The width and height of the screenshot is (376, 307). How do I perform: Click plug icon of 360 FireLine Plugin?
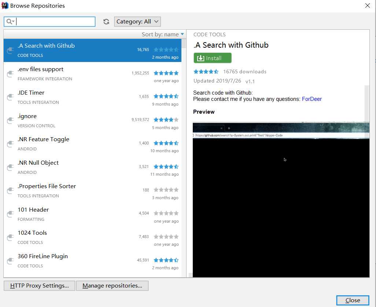coord(10,261)
